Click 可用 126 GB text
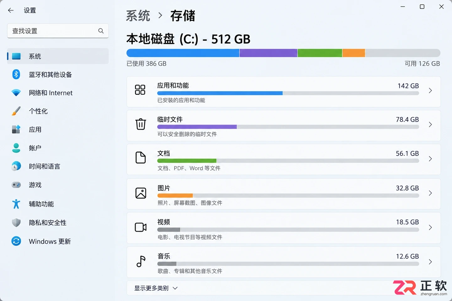452x301 pixels. pos(422,64)
